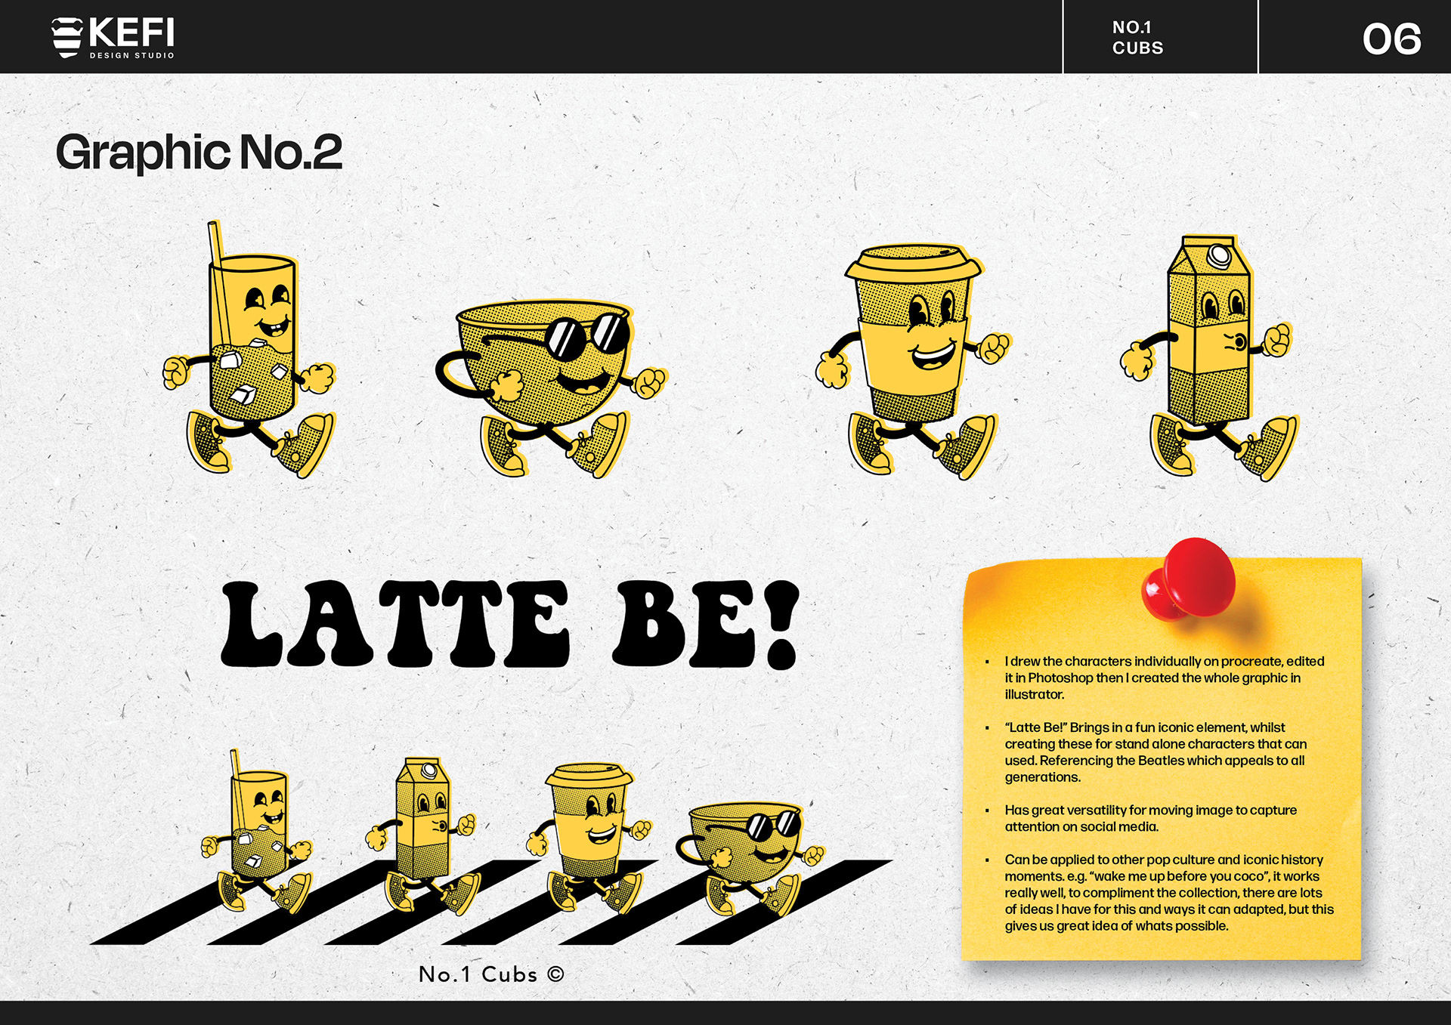Click the cap on the large milk carton

1219,255
